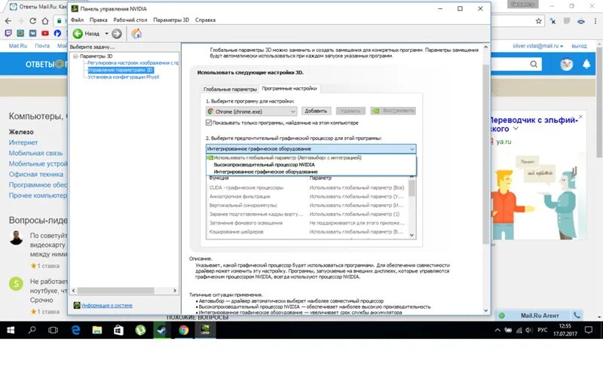Click the main panel scrollbar up arrow
603x366 pixels.
(485, 47)
